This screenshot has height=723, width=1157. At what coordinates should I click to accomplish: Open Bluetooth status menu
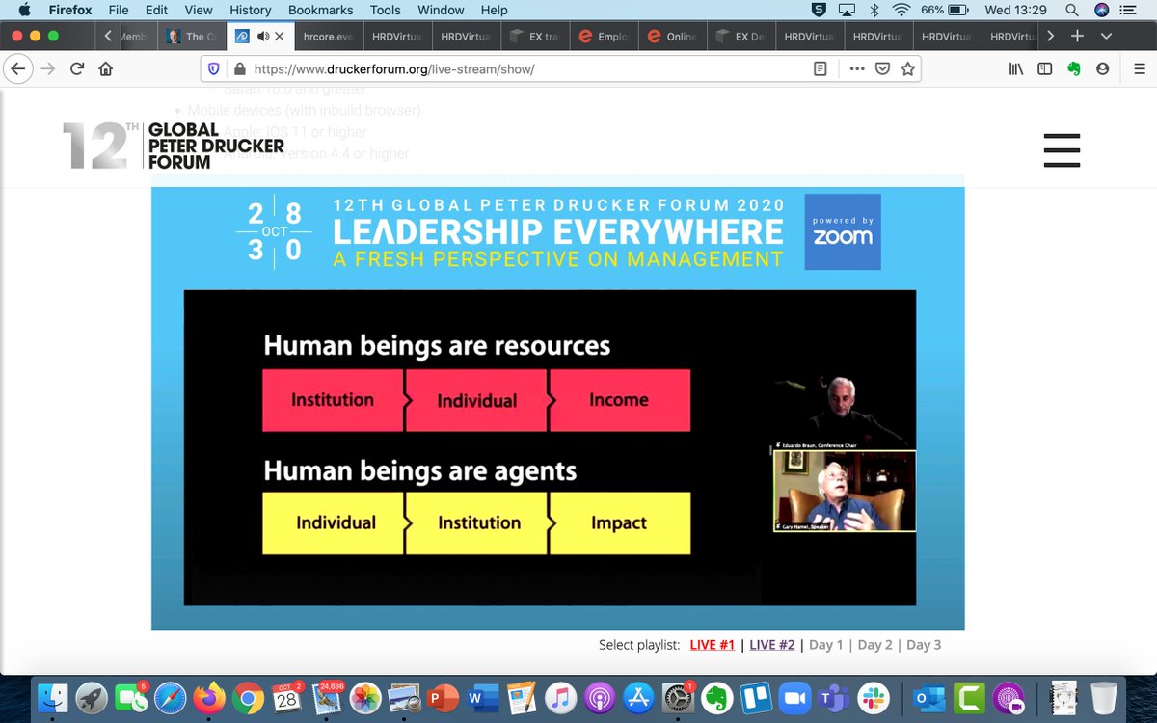[x=874, y=10]
